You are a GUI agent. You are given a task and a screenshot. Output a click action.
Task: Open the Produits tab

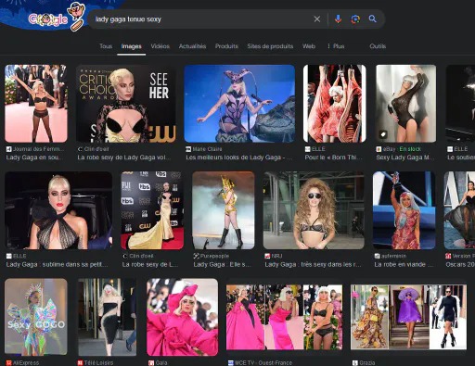226,46
